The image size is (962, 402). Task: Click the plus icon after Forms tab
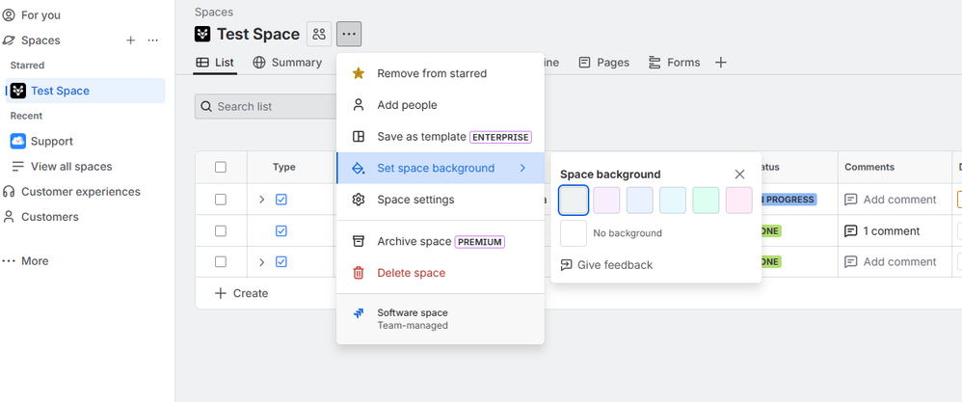[720, 63]
